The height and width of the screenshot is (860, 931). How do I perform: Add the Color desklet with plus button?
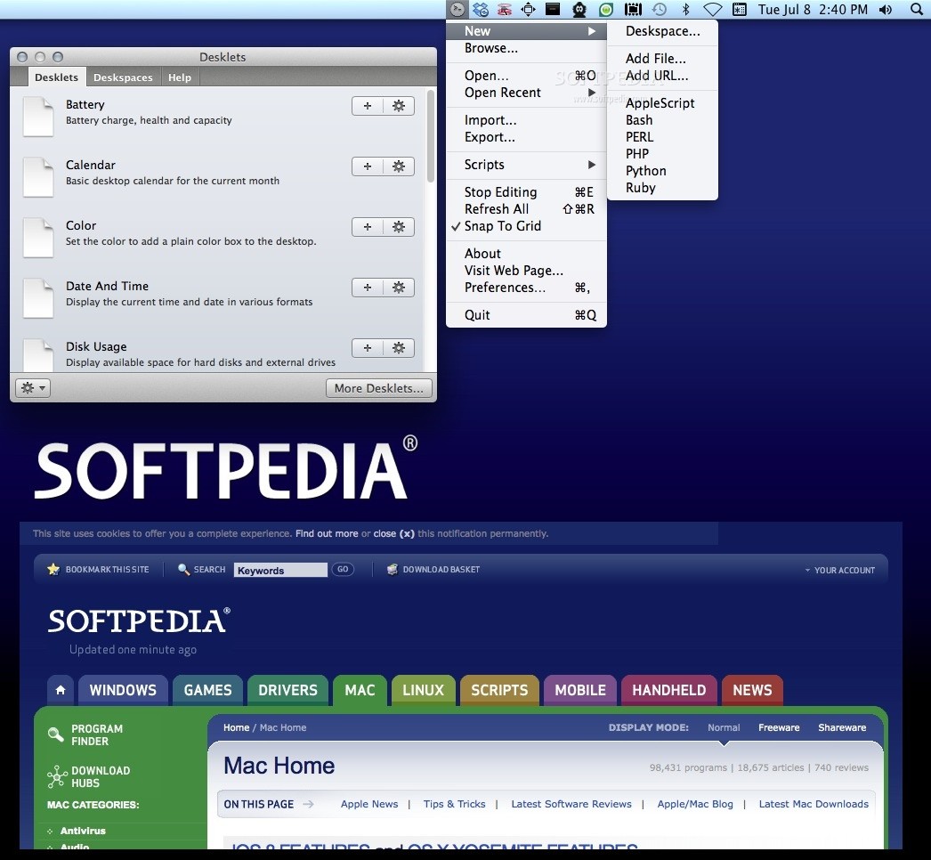pyautogui.click(x=368, y=227)
